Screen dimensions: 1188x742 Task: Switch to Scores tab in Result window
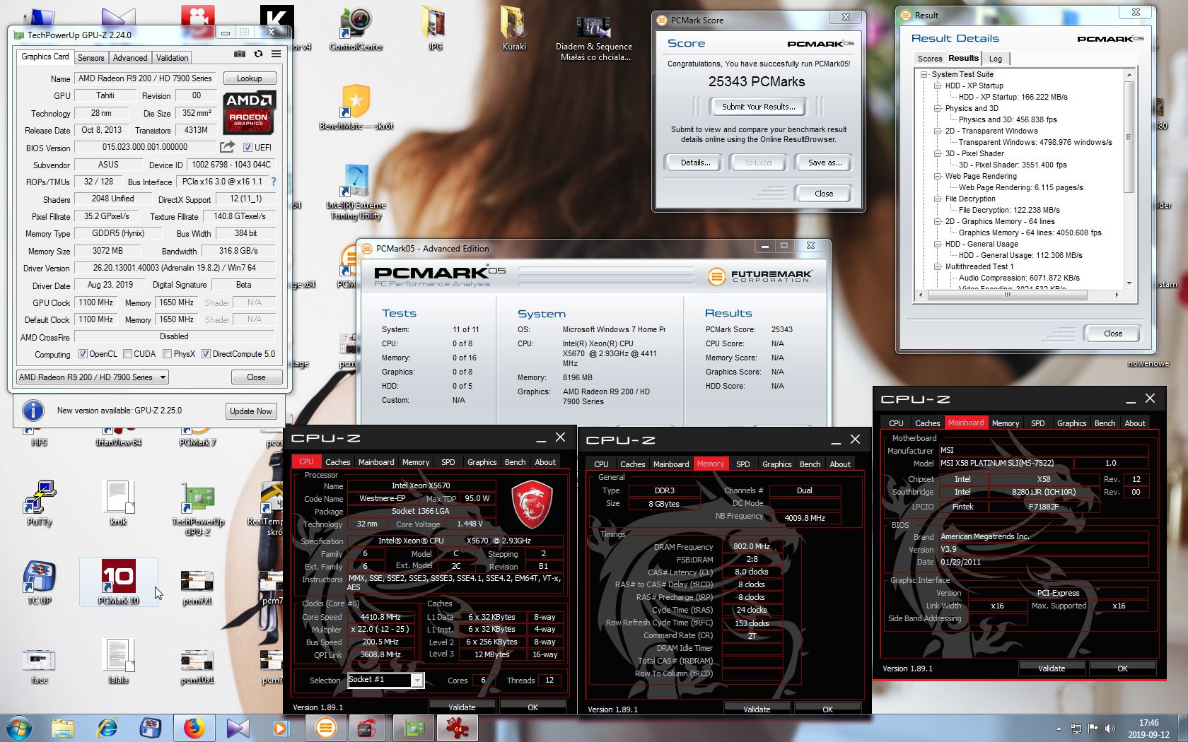[929, 59]
